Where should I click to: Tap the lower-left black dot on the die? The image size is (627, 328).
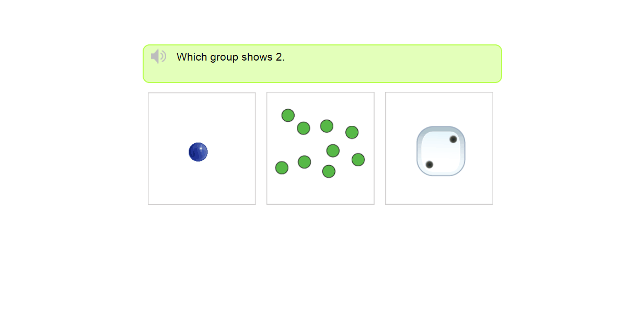coord(429,165)
